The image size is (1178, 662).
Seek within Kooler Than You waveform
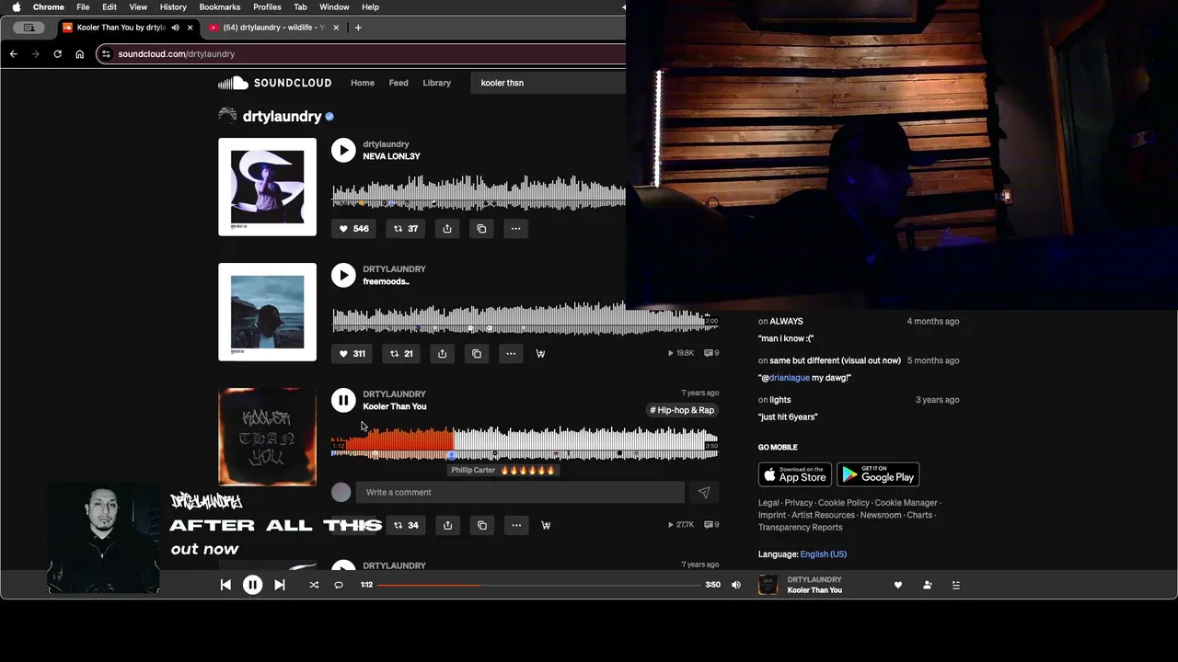tap(525, 442)
